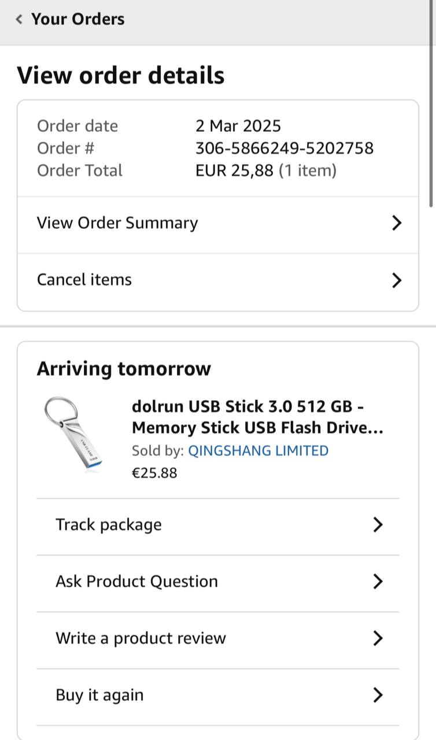
Task: Visit QINGSHANG LIMITED seller page
Action: point(258,451)
